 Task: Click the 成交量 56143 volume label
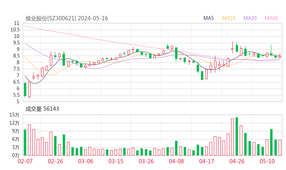click(x=42, y=109)
